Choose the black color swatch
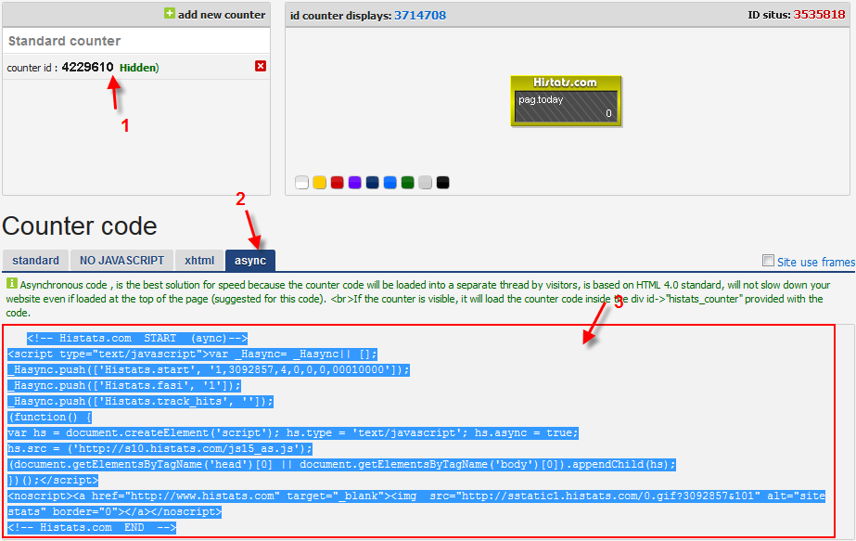 (x=442, y=183)
